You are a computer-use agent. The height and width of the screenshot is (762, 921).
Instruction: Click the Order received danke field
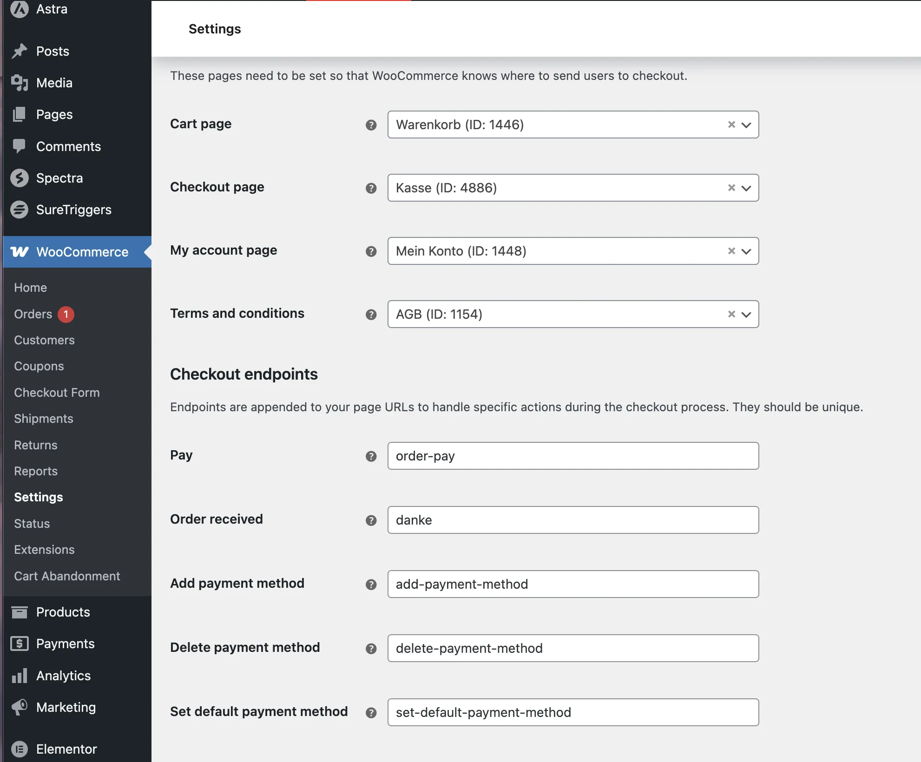coord(573,520)
